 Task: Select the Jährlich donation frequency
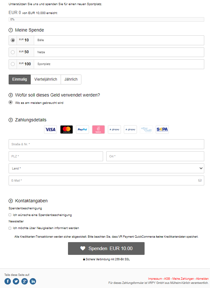[x=71, y=79]
